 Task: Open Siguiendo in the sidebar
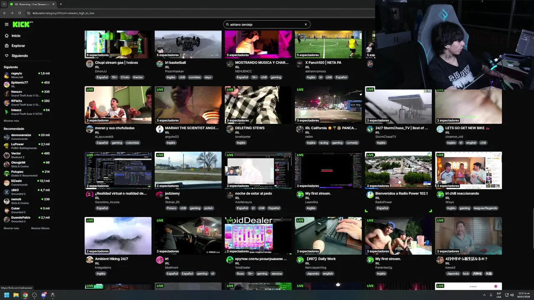[x=19, y=56]
